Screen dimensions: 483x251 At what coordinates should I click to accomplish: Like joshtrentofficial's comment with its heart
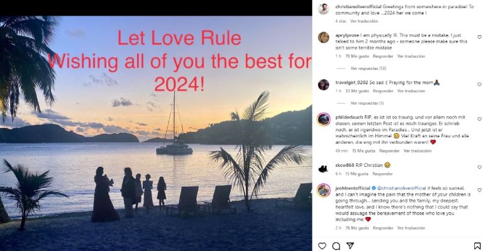pyautogui.click(x=479, y=190)
